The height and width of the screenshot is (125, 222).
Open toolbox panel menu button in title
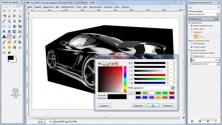(x=22, y=2)
